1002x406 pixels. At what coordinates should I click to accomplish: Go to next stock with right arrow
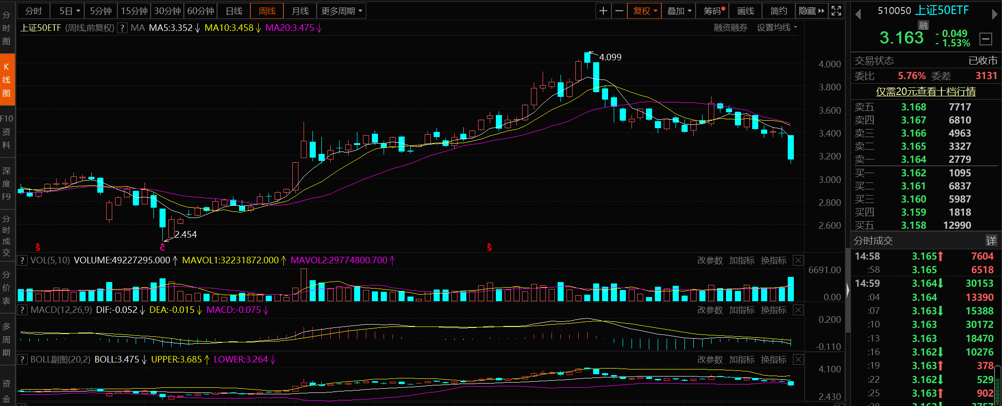pyautogui.click(x=995, y=14)
